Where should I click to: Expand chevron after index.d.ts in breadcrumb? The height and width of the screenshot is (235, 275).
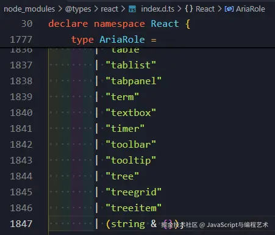(179, 9)
